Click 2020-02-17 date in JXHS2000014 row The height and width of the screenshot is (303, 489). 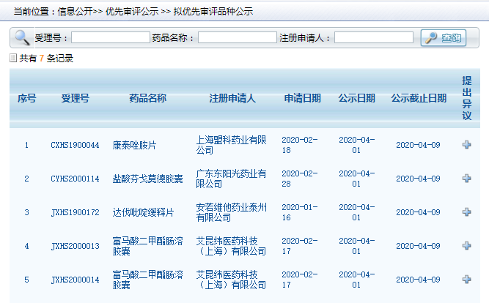pyautogui.click(x=300, y=280)
